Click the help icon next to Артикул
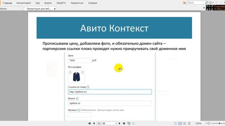The width and height of the screenshot is (225, 126). [79, 110]
